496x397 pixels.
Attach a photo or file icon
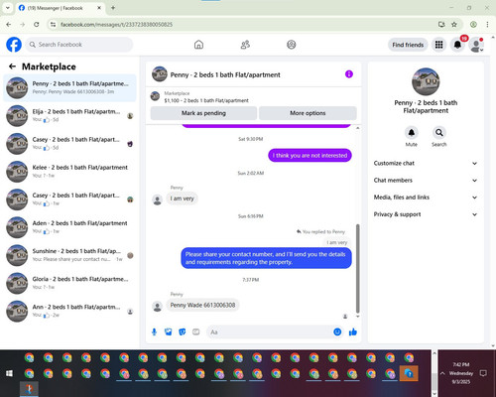coord(168,331)
